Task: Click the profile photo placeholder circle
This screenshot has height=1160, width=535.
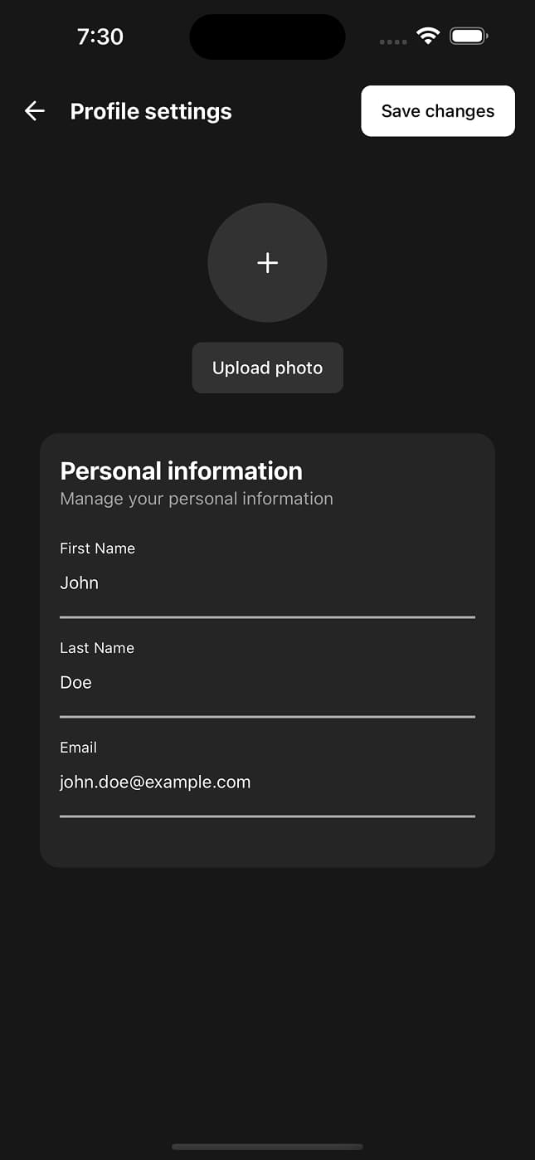Action: 267,263
